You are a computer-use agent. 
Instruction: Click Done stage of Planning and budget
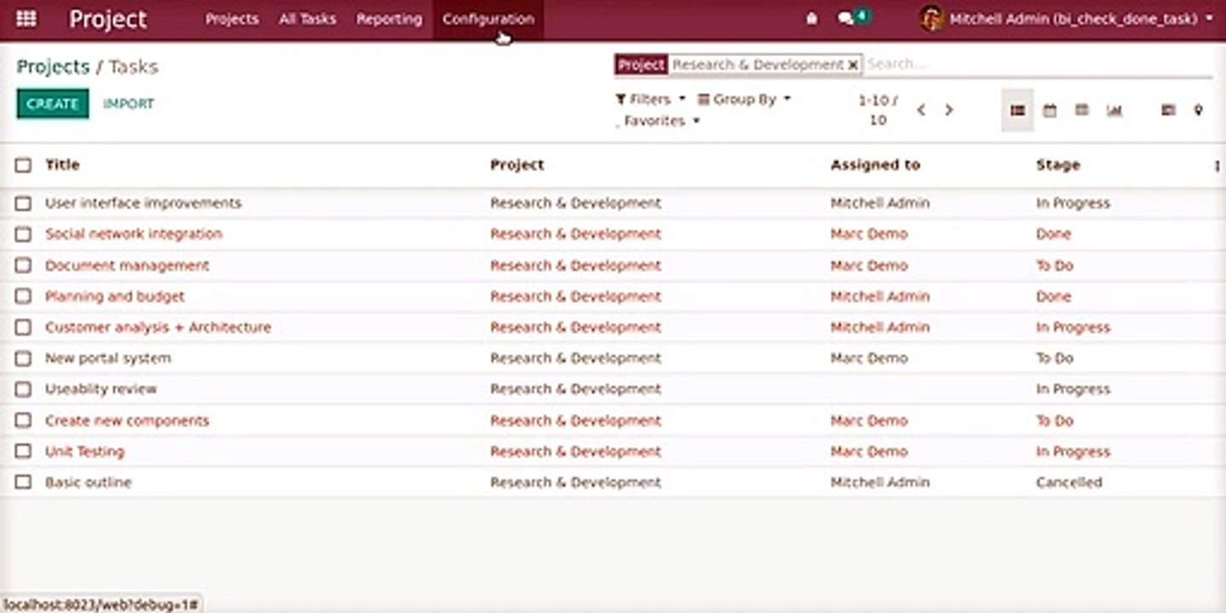pos(1053,296)
